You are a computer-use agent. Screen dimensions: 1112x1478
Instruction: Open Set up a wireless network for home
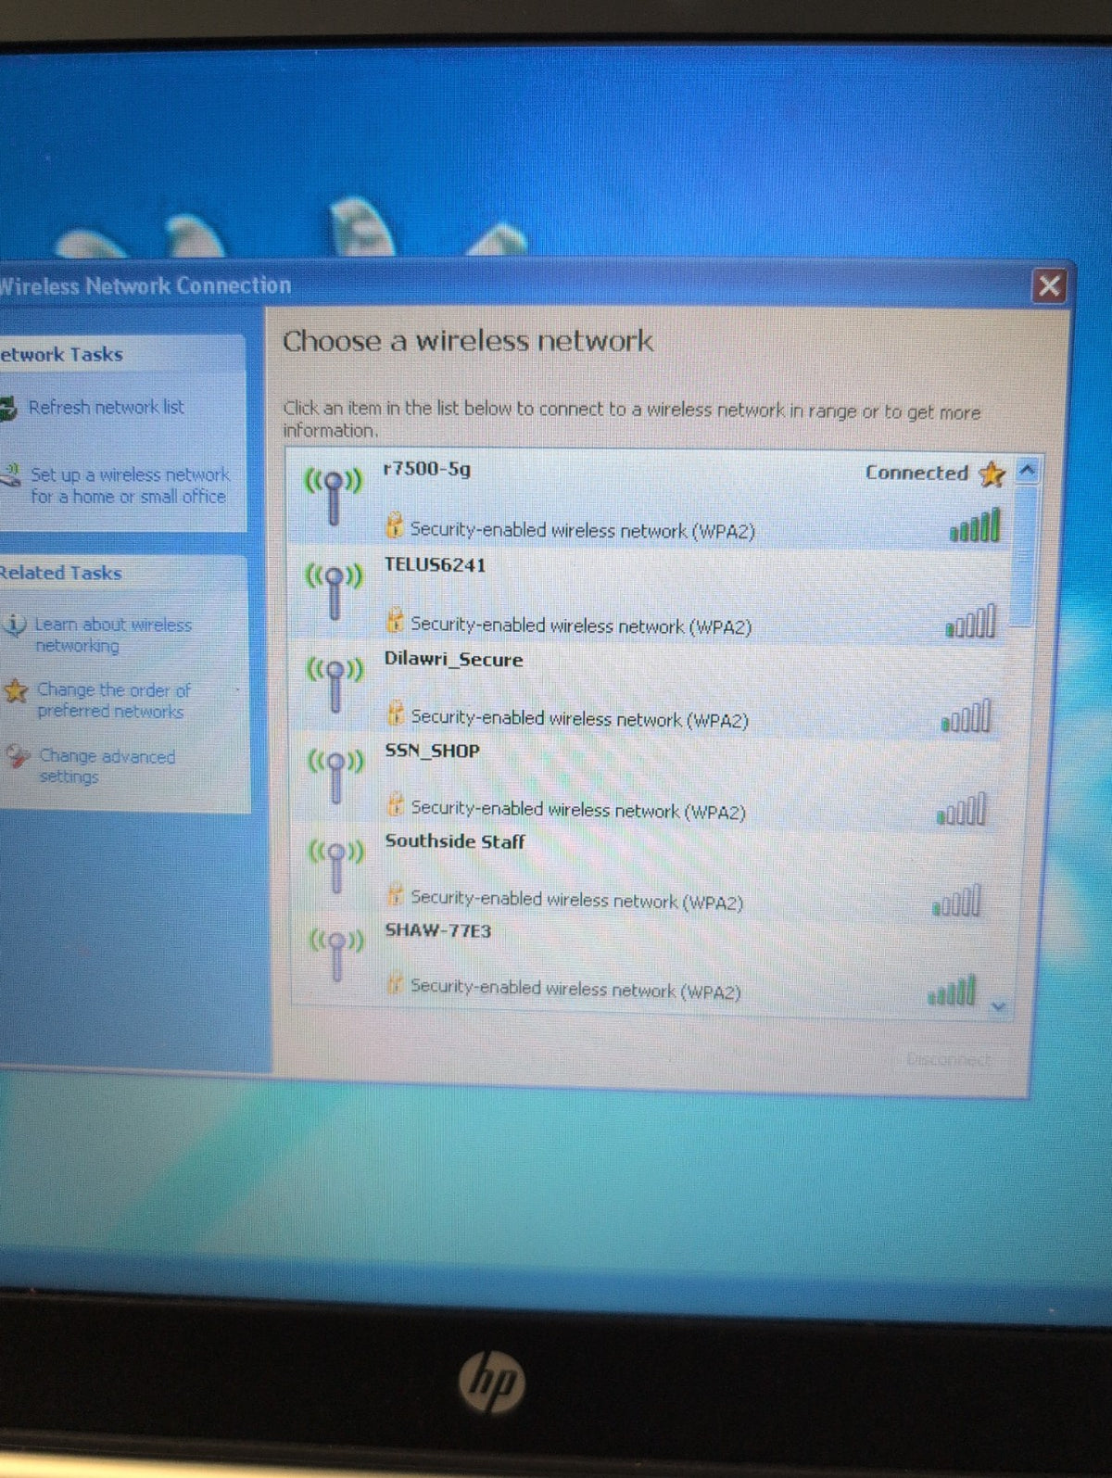[x=129, y=486]
